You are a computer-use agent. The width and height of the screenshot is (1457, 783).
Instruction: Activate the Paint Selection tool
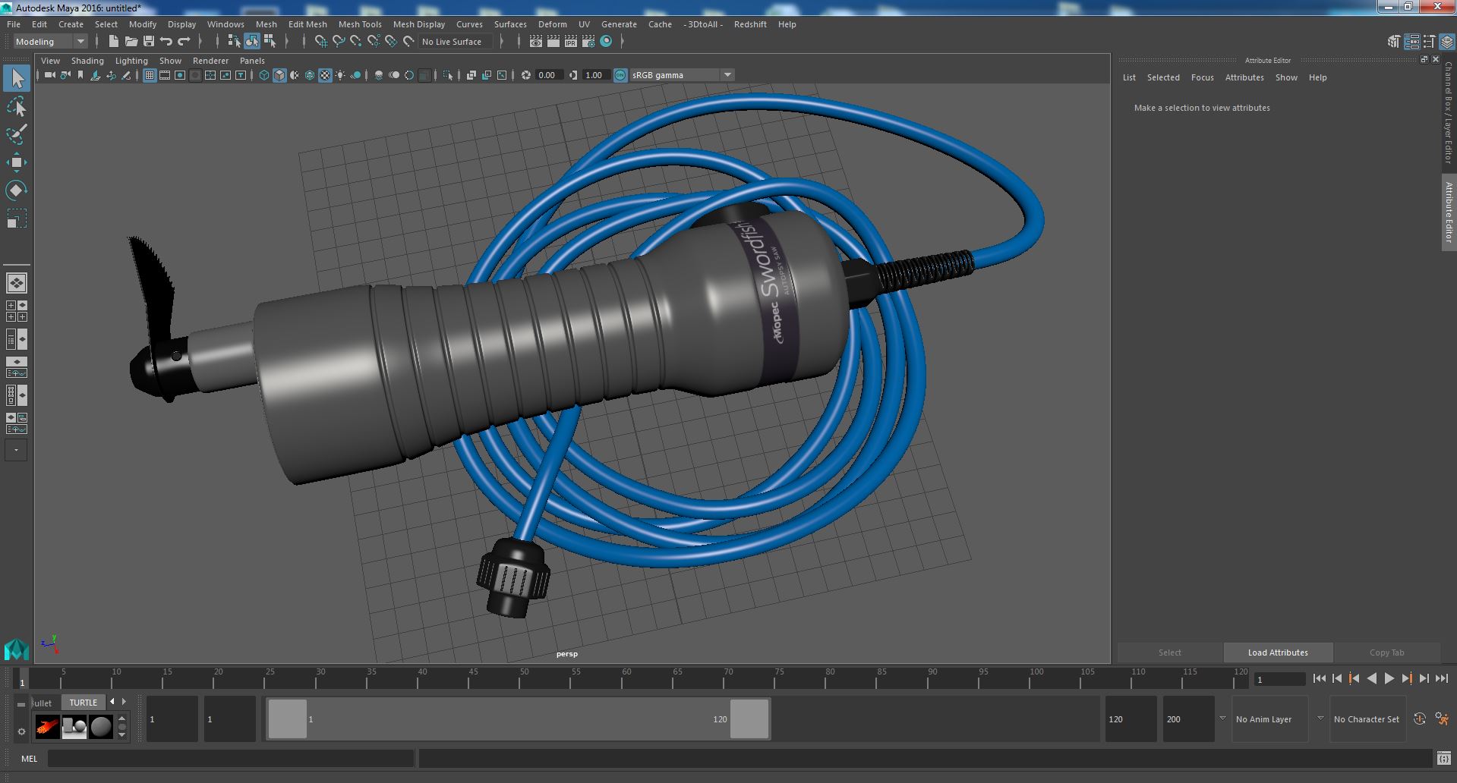[16, 134]
